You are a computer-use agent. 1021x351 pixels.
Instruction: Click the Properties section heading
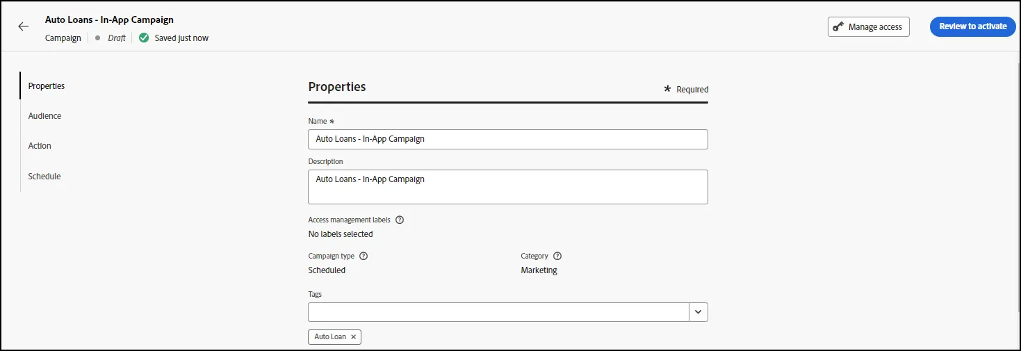(337, 87)
